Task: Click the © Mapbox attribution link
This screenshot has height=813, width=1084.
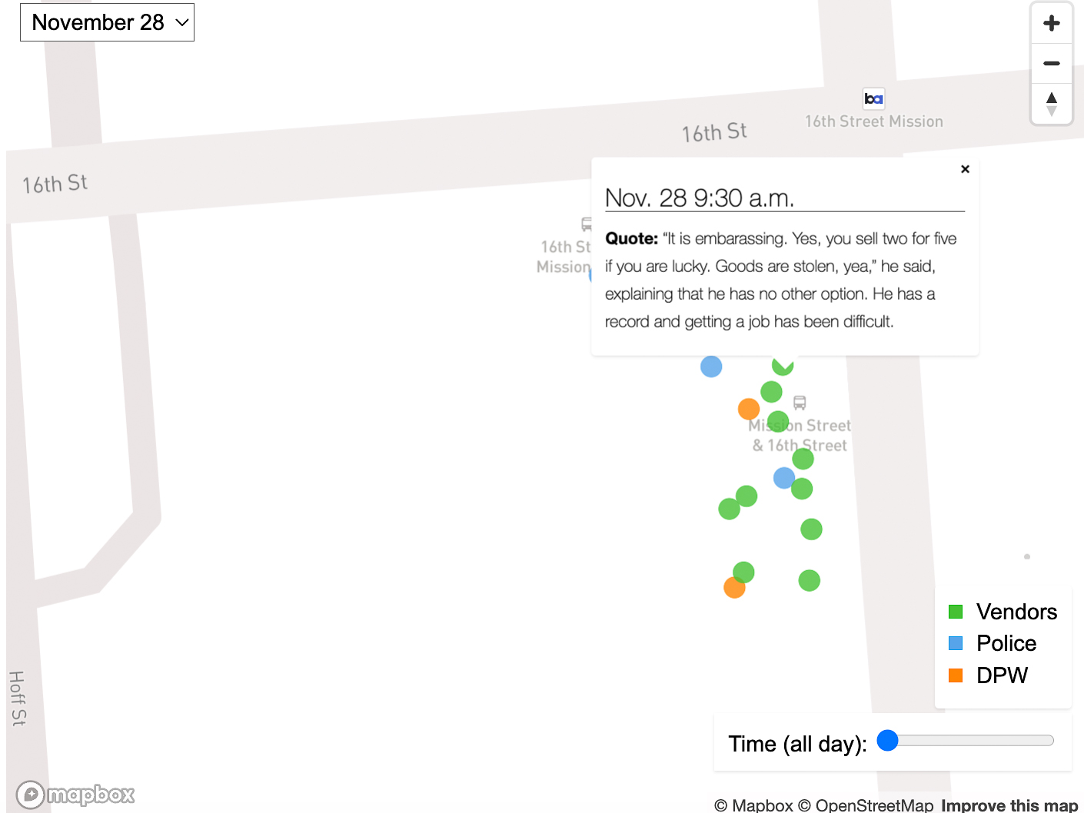Action: (x=753, y=805)
